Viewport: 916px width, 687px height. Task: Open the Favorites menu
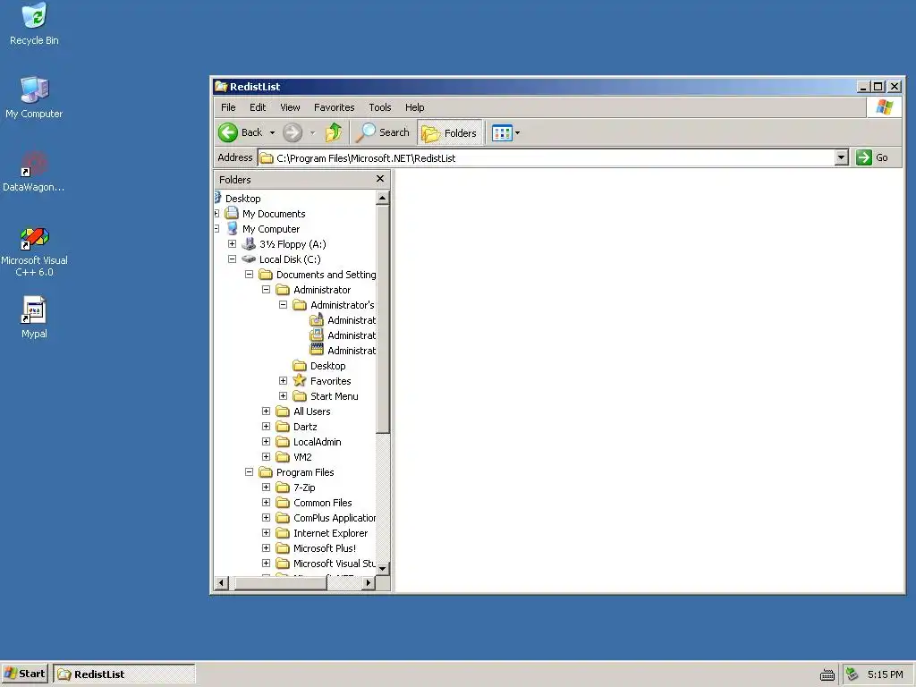pyautogui.click(x=335, y=107)
